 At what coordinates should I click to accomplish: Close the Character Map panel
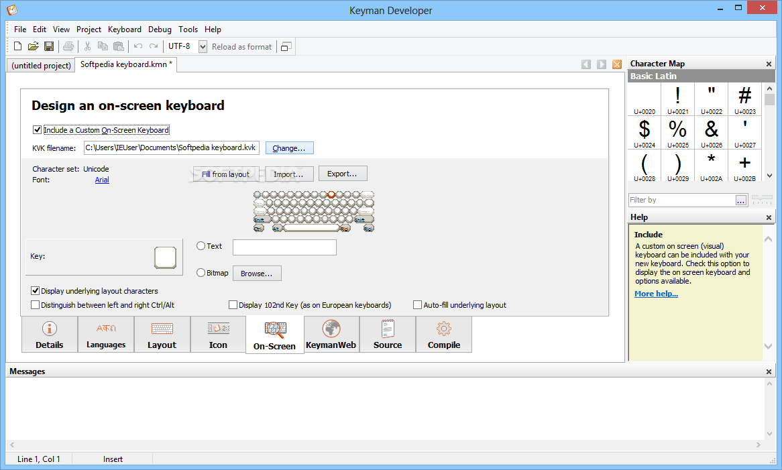pos(769,64)
